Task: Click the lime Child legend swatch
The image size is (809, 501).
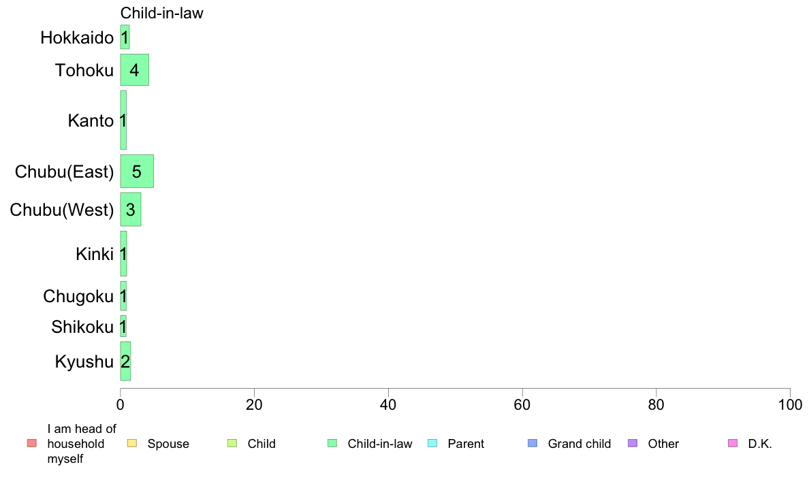Action: click(x=232, y=443)
